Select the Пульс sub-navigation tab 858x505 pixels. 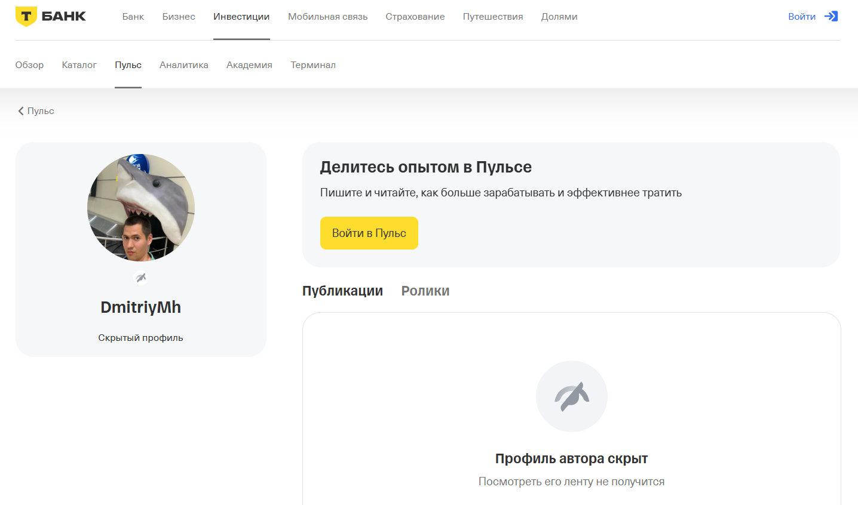(x=128, y=65)
